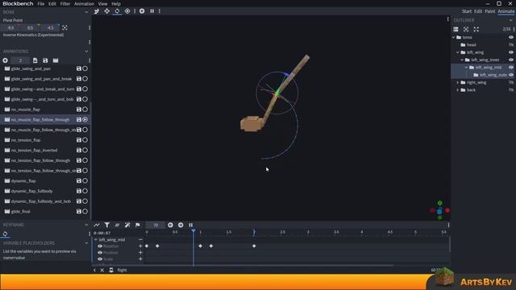Image resolution: width=516 pixels, height=290 pixels.
Task: Hide the left_wing_mid group in outliner
Action: point(511,68)
